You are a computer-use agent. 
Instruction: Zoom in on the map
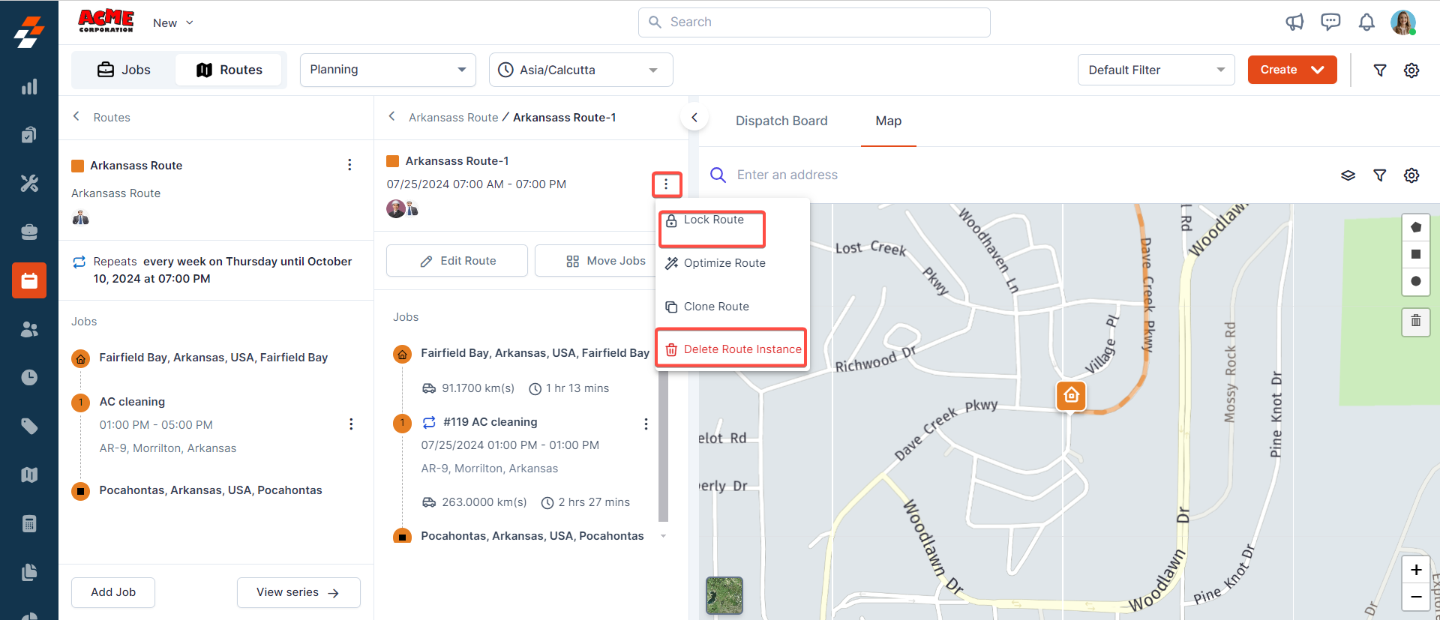[1416, 570]
